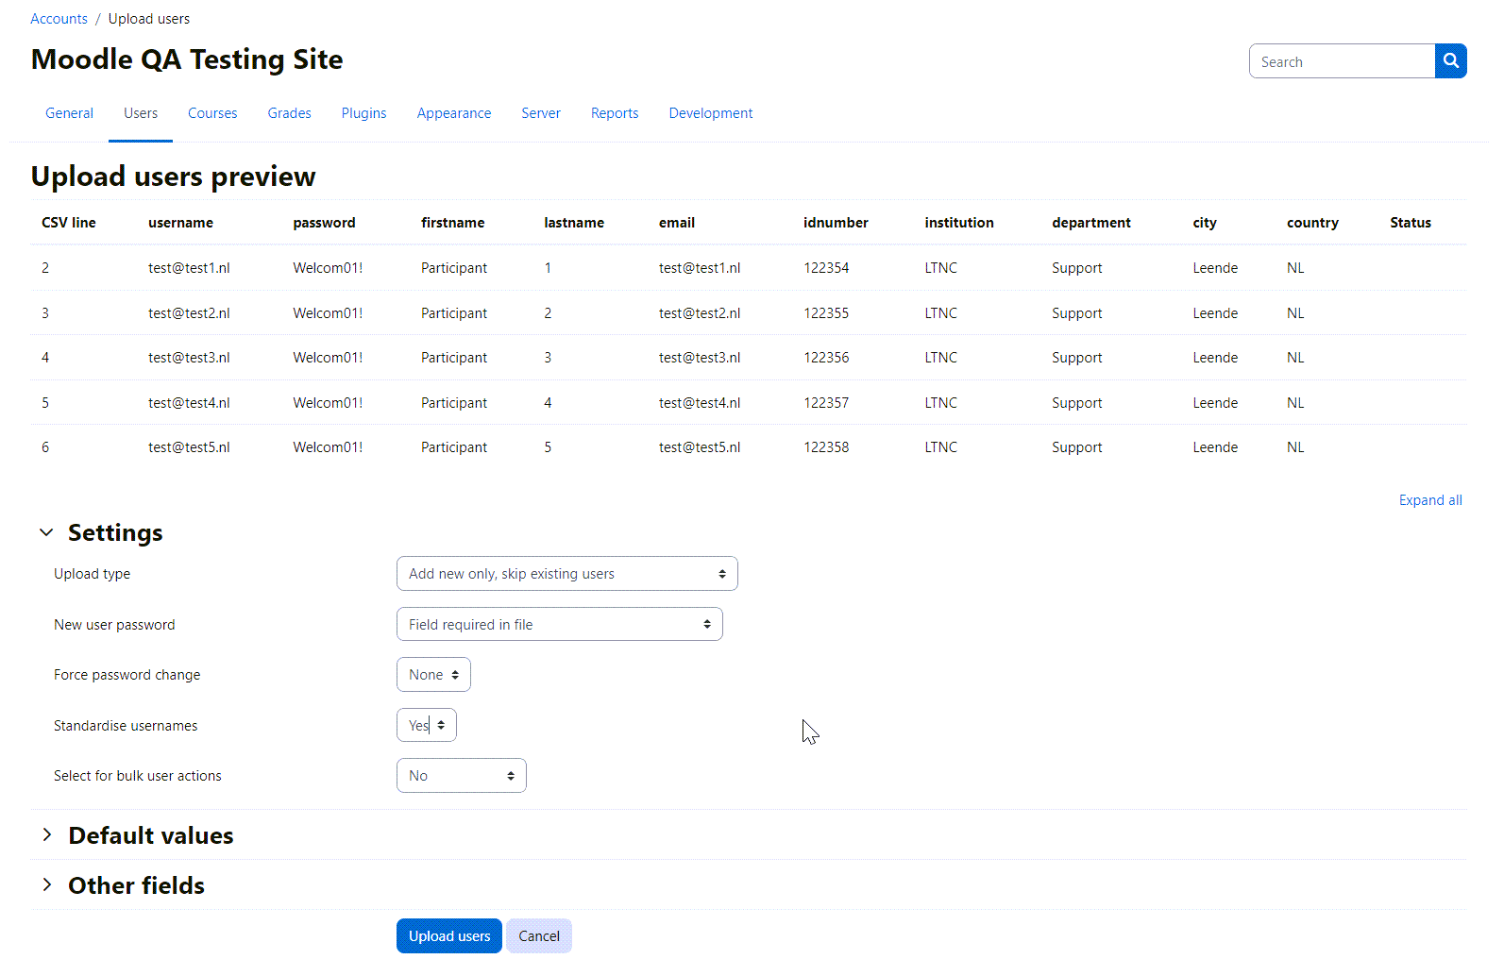Click the search magnifier button
This screenshot has height=976, width=1504.
tap(1450, 61)
